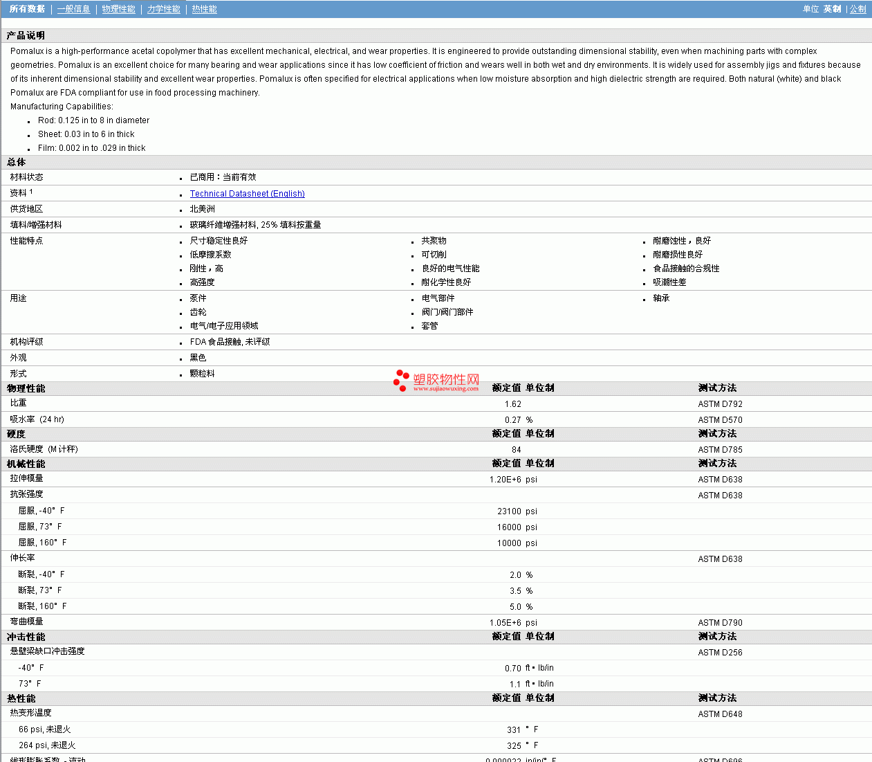872x762 pixels.
Task: Select the 食品接触的合规性 feature
Action: [687, 269]
